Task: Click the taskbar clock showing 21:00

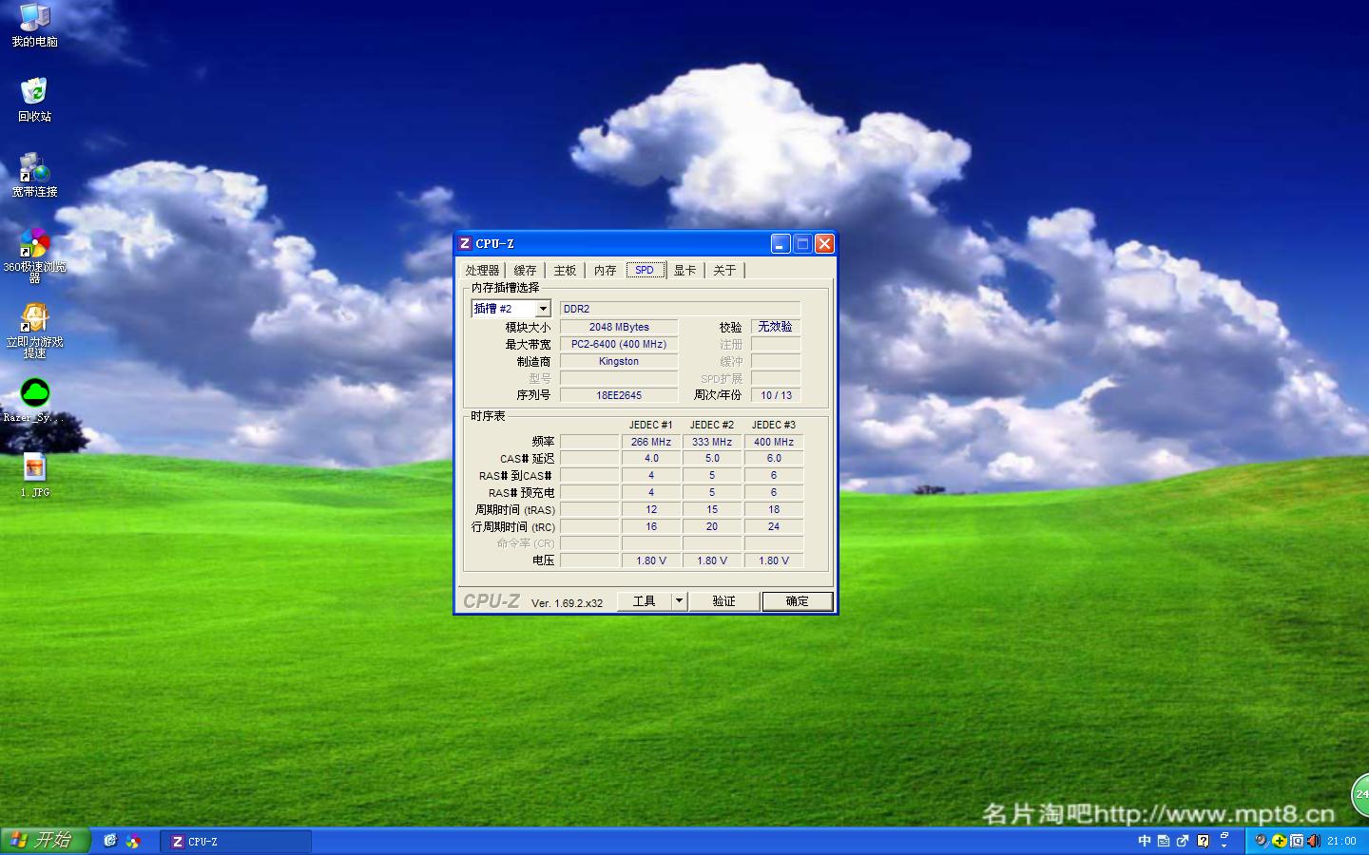Action: pyautogui.click(x=1341, y=841)
